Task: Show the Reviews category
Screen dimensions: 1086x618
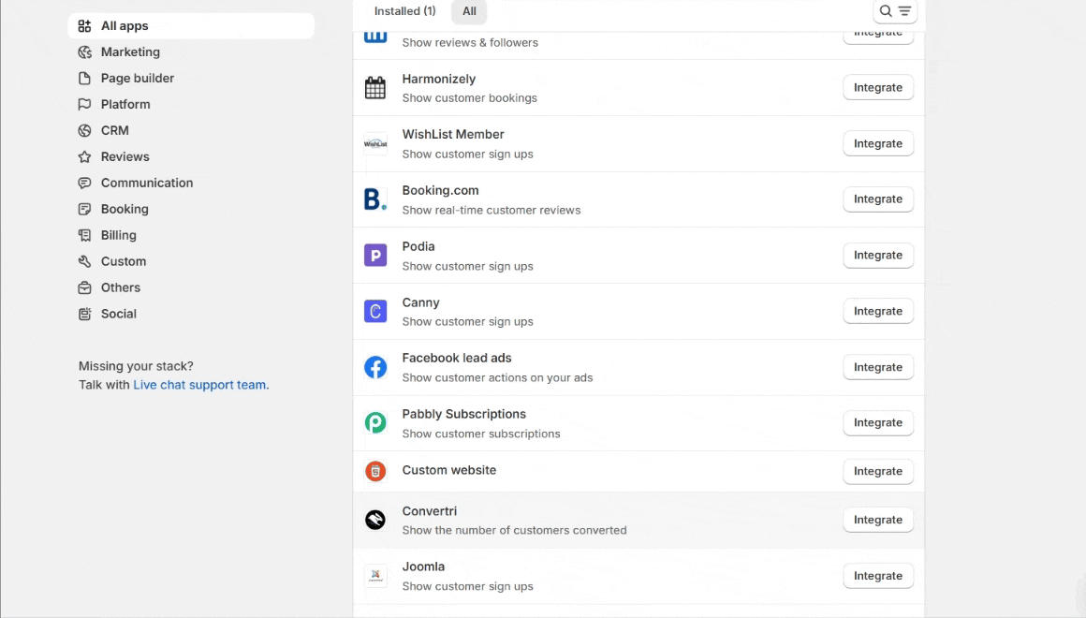Action: (125, 157)
